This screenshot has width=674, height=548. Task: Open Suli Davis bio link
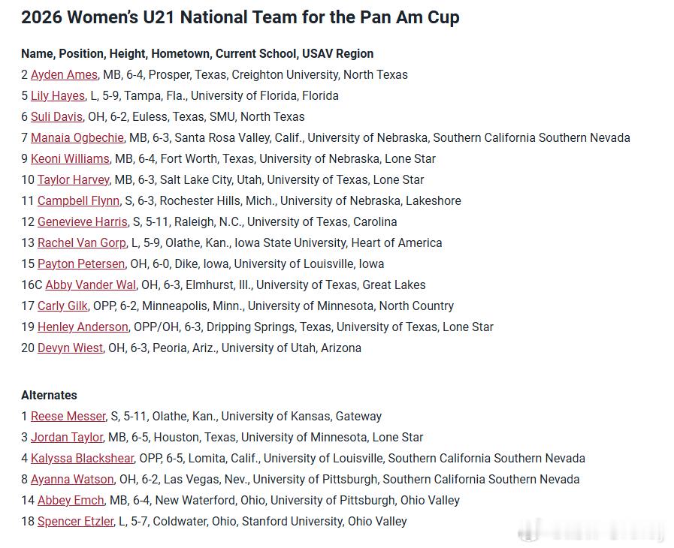point(56,117)
